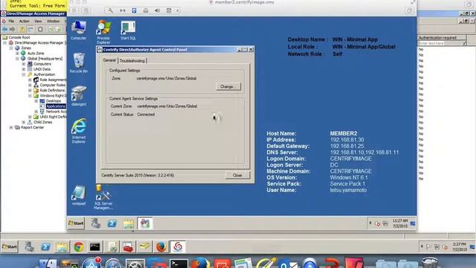
Task: Select the Internet Explorer desktop icon
Action: pyautogui.click(x=79, y=131)
